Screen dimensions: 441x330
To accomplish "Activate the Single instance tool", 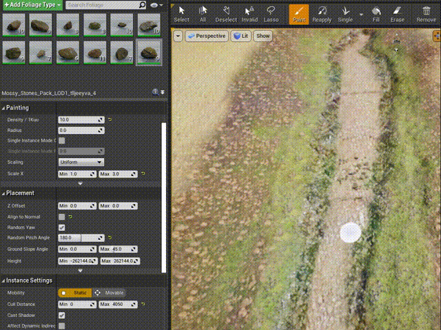I will pyautogui.click(x=345, y=14).
